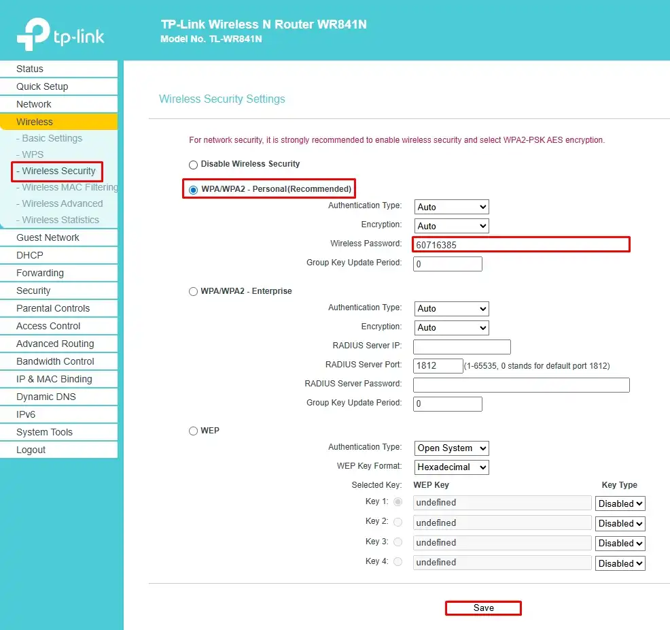
Task: Open the Status page
Action: 29,69
